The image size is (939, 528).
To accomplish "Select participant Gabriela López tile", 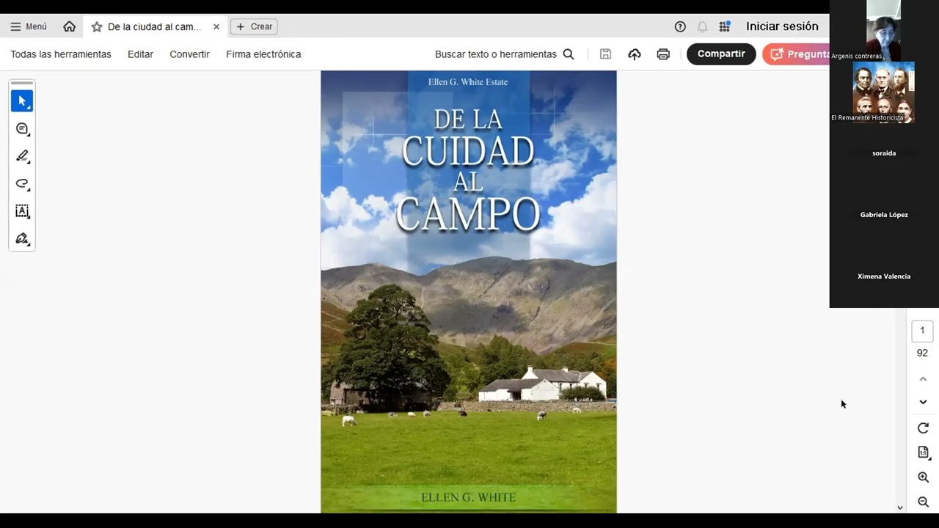I will pos(884,215).
